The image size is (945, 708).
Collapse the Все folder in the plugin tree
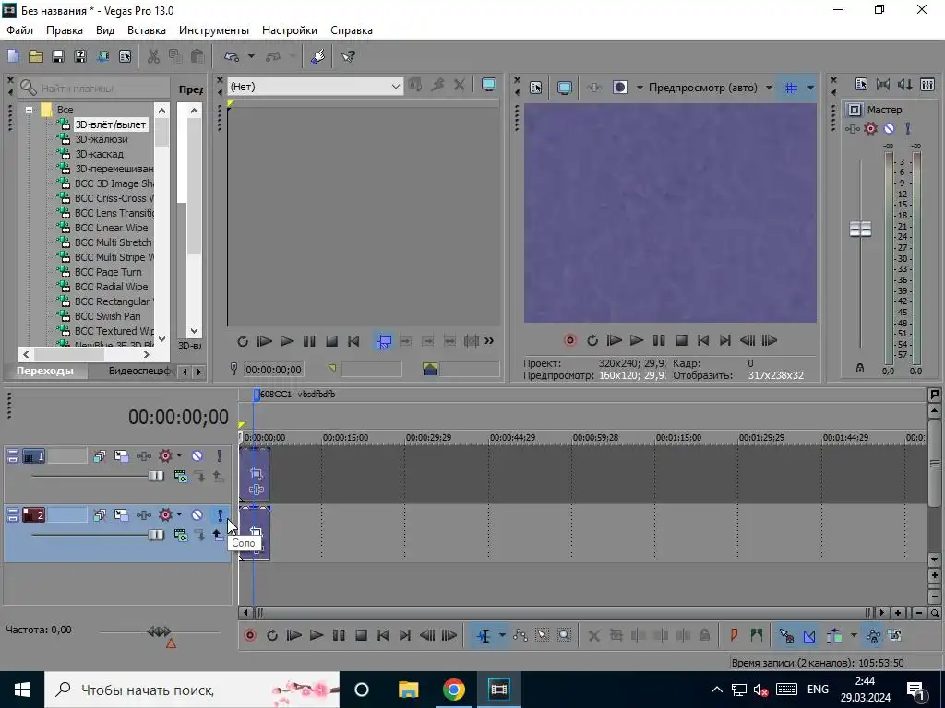click(29, 110)
